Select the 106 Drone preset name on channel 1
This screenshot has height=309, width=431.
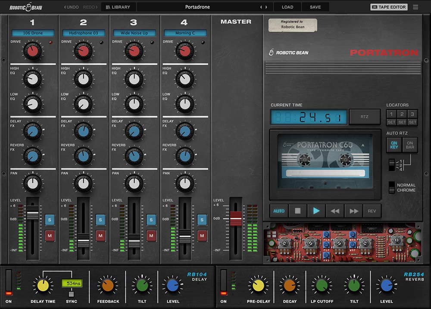(x=33, y=33)
